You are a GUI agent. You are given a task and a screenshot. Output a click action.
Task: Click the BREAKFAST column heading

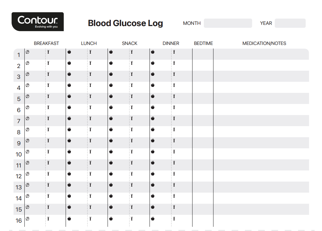pos(46,43)
